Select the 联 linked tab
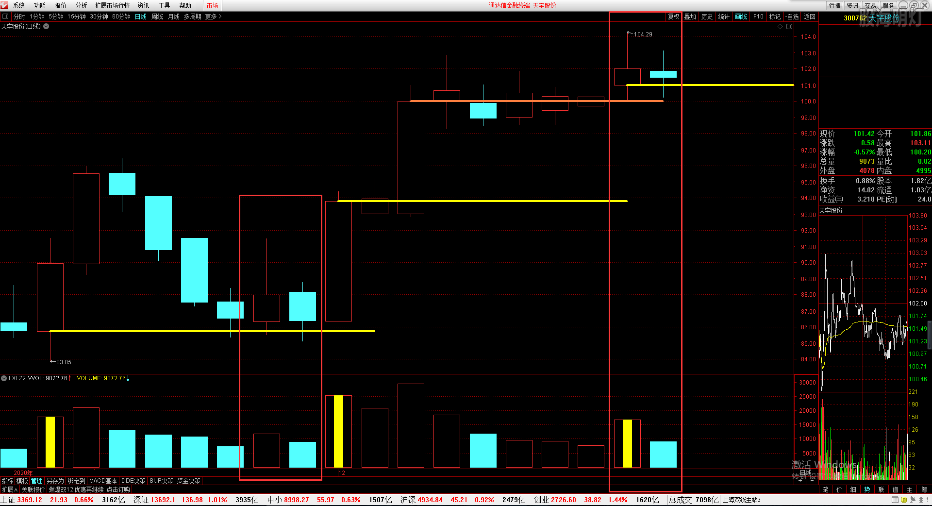This screenshot has height=506, width=932. (881, 489)
